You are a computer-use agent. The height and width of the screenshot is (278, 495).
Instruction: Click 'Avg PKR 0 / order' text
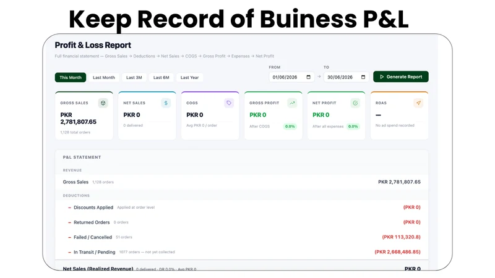click(x=202, y=125)
